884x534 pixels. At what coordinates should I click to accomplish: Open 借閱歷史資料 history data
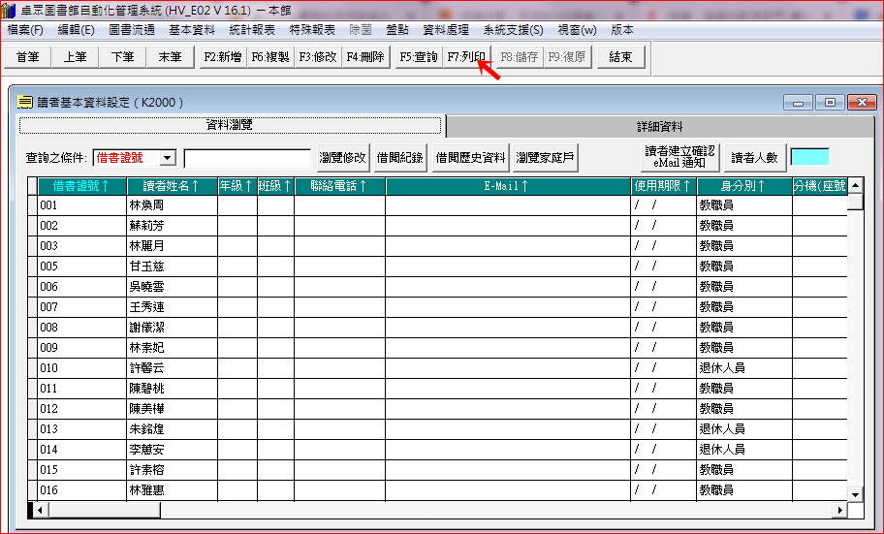[470, 158]
